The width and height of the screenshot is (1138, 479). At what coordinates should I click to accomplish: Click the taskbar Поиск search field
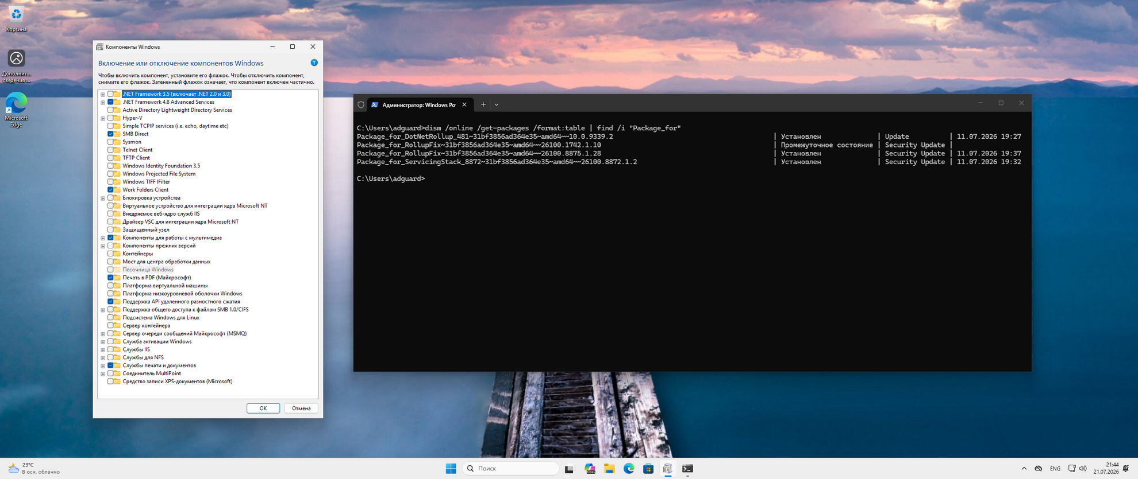pyautogui.click(x=510, y=469)
